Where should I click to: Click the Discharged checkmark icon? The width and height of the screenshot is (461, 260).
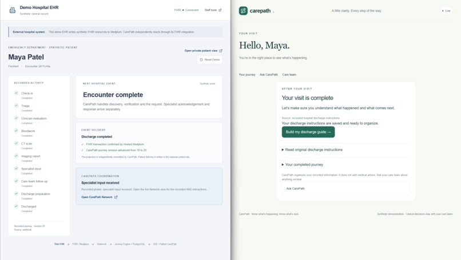point(16,206)
